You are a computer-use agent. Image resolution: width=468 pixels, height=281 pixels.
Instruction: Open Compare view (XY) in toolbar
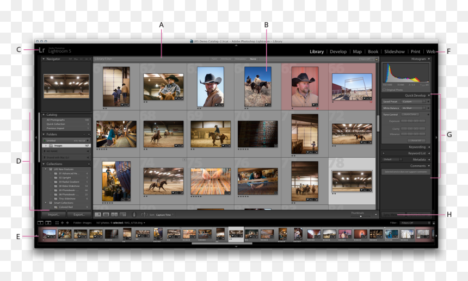coord(114,215)
